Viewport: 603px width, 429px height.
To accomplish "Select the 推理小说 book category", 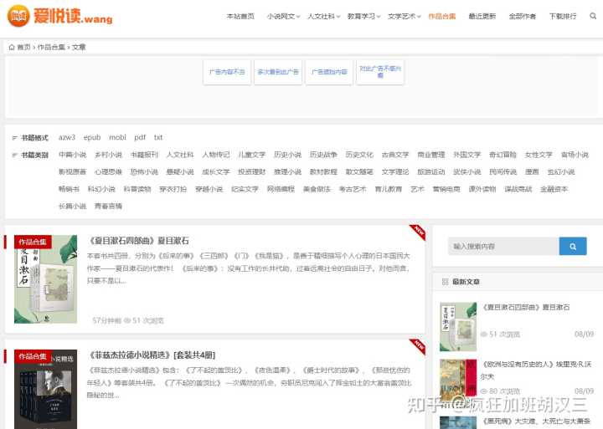I will pyautogui.click(x=287, y=172).
